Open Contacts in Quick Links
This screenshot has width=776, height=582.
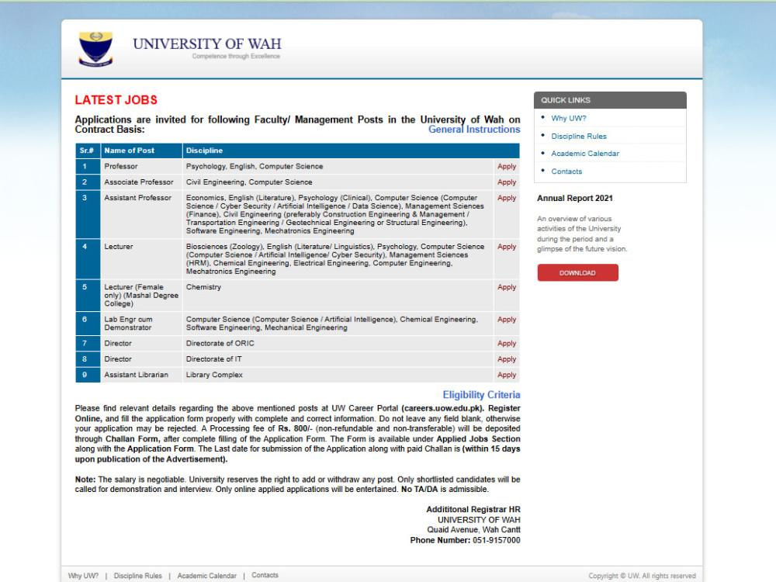[566, 171]
